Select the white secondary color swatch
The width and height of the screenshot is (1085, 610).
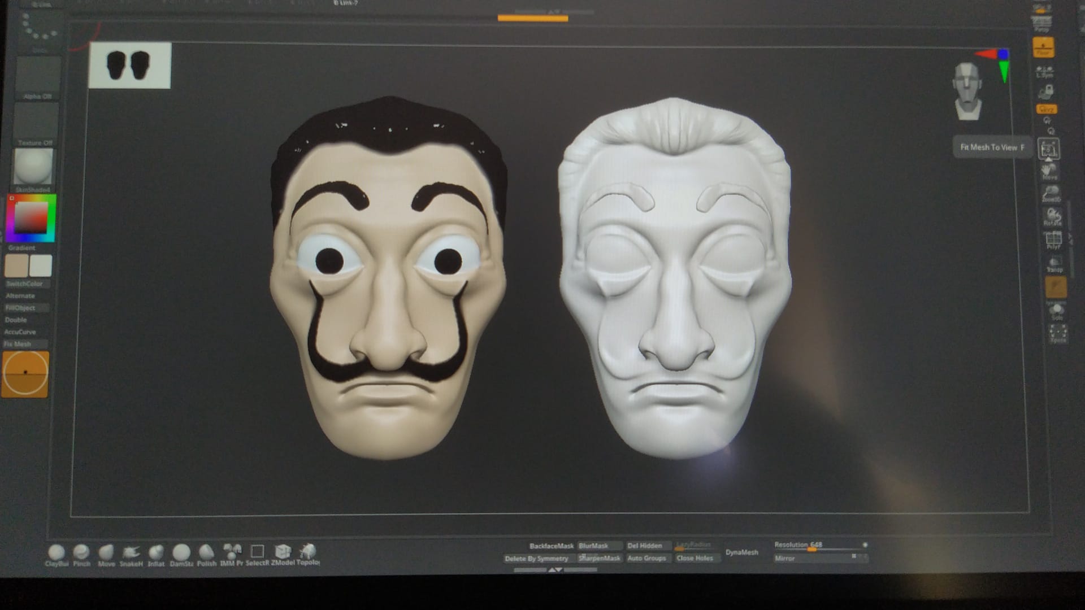[41, 265]
